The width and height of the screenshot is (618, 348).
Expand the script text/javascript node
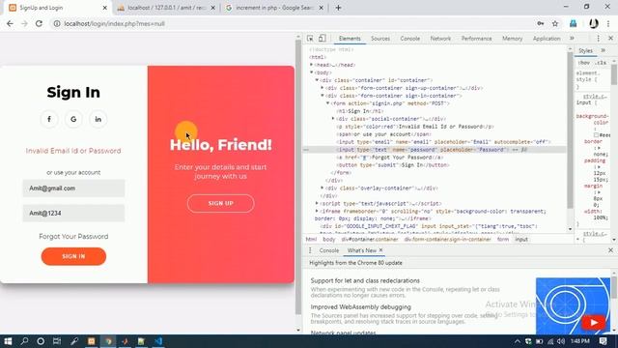tap(317, 203)
